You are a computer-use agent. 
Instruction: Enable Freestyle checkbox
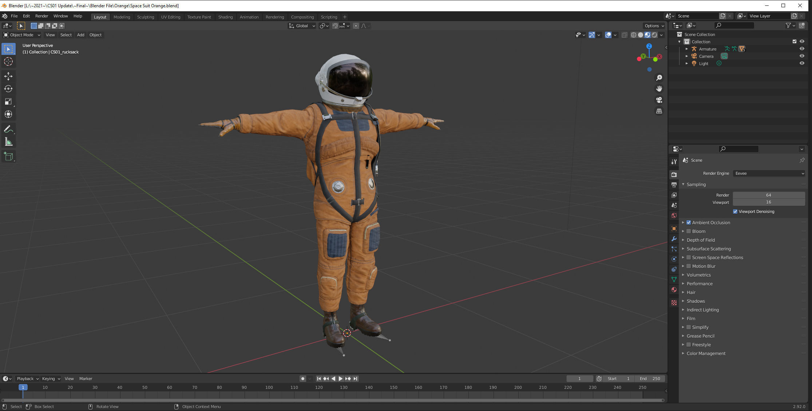(689, 344)
